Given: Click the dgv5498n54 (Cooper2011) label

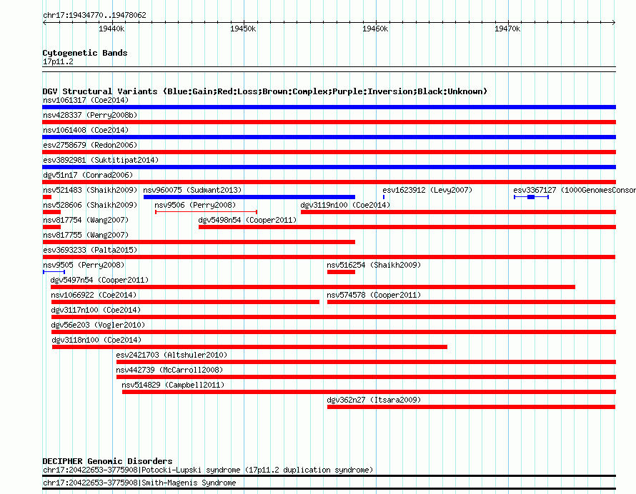Looking at the screenshot, I should [247, 220].
